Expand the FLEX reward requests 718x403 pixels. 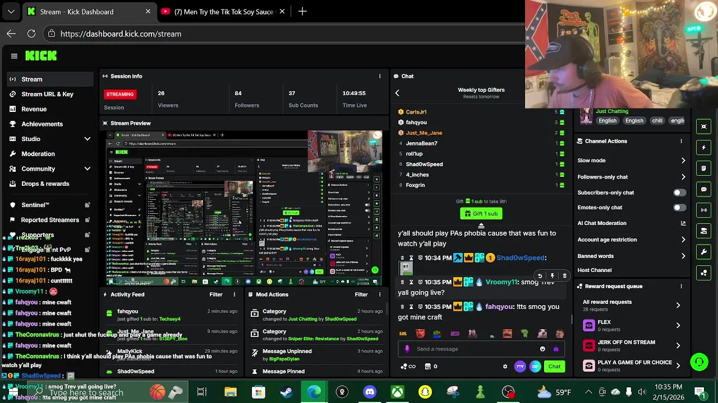point(632,325)
